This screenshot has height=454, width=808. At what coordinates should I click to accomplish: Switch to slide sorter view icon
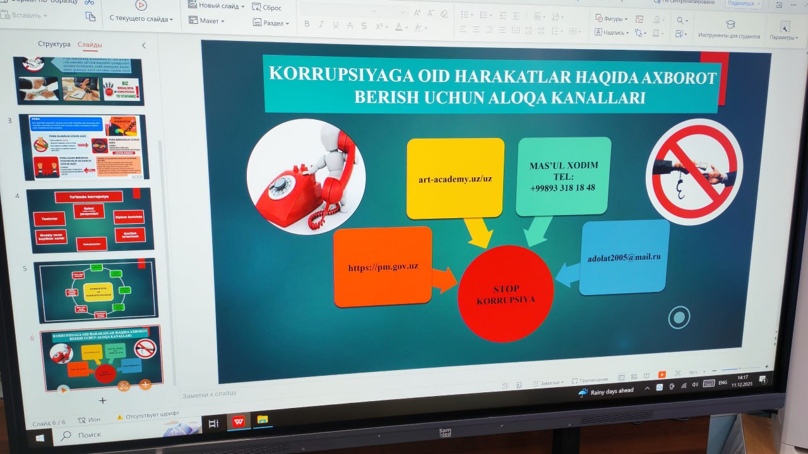click(635, 376)
